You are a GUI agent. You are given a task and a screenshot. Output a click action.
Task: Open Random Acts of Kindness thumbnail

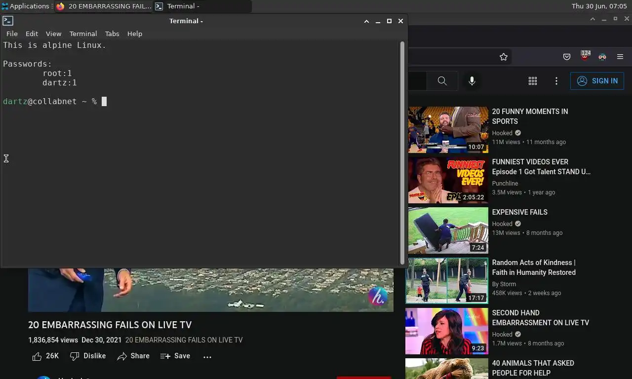point(447,281)
